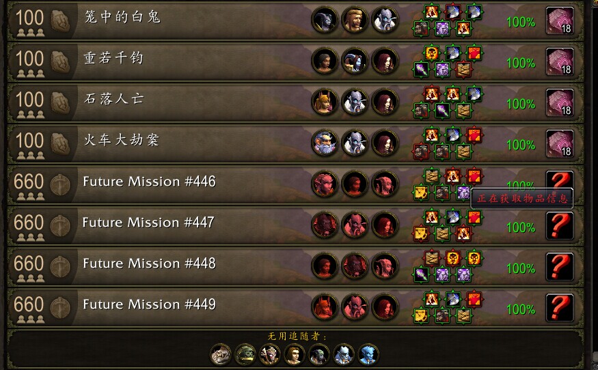Viewport: 598px width, 370px height.
Task: Click the 100% success chance on 火车大劫案
Action: point(521,145)
